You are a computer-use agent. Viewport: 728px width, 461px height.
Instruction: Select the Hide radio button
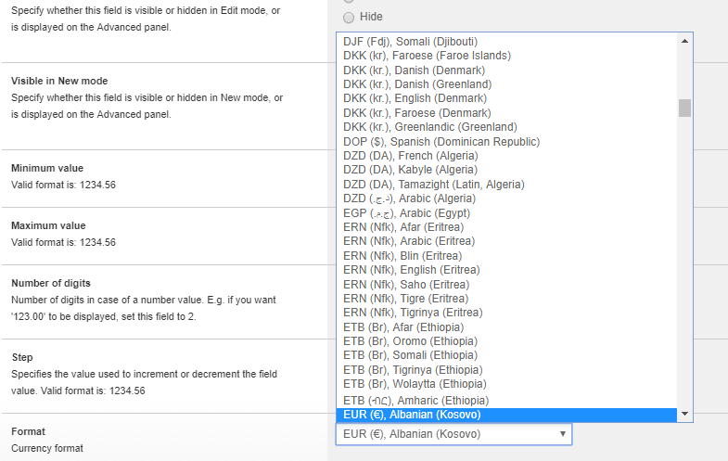tap(349, 18)
